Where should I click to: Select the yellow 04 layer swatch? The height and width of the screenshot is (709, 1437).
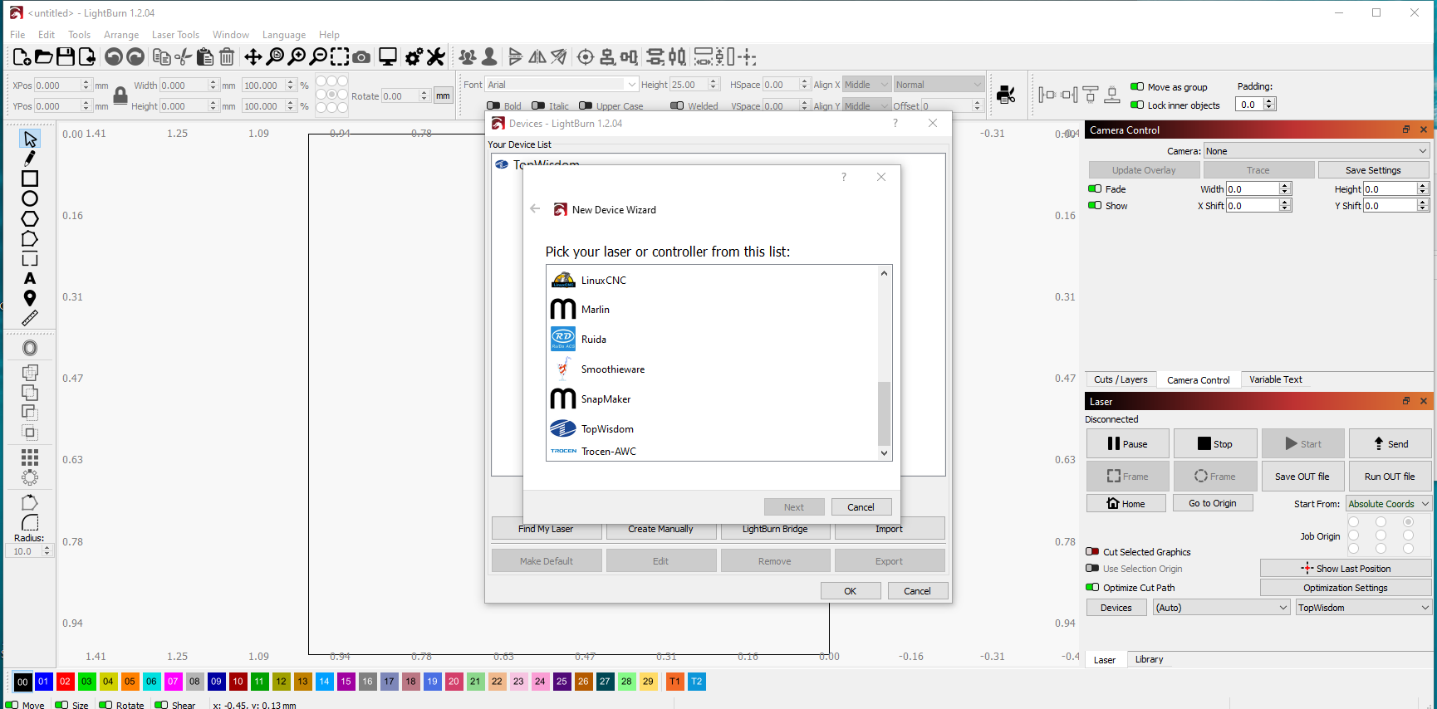click(x=108, y=682)
